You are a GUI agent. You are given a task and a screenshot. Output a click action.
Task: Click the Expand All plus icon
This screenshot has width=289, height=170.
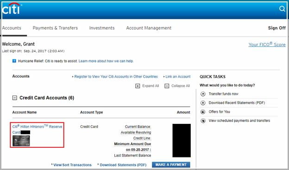tap(138, 86)
